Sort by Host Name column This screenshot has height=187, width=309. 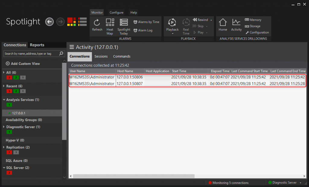point(130,71)
